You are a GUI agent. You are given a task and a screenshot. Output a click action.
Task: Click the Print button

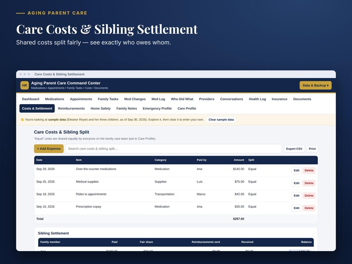pos(312,149)
